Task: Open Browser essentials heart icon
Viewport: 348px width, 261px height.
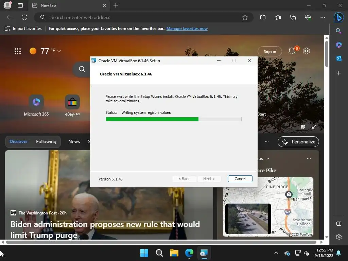Action: 308,17
